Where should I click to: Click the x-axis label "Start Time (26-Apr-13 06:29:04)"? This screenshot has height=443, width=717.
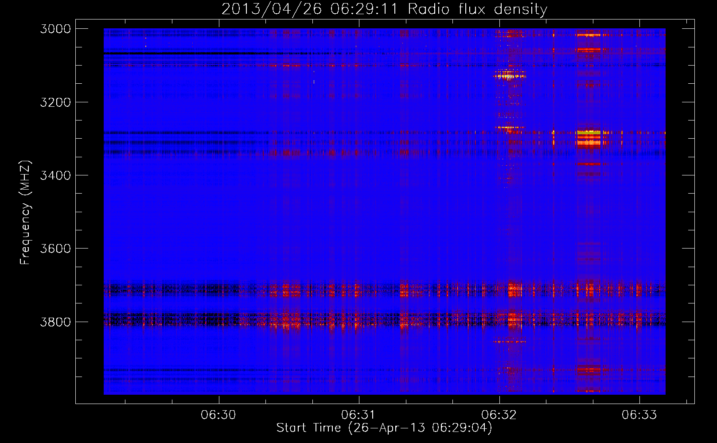(x=384, y=428)
